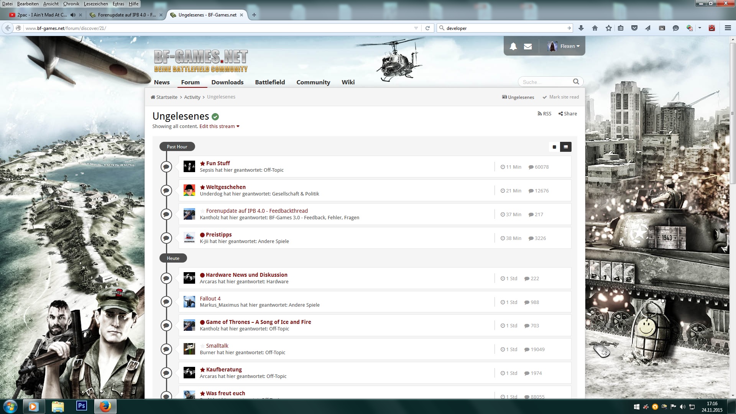The width and height of the screenshot is (736, 414).
Task: Open the Firefox hamburger menu
Action: (x=728, y=28)
